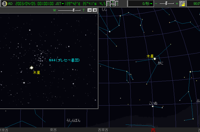Adjust the W-T zoom slider
This screenshot has height=132, width=200.
click(x=74, y=10)
